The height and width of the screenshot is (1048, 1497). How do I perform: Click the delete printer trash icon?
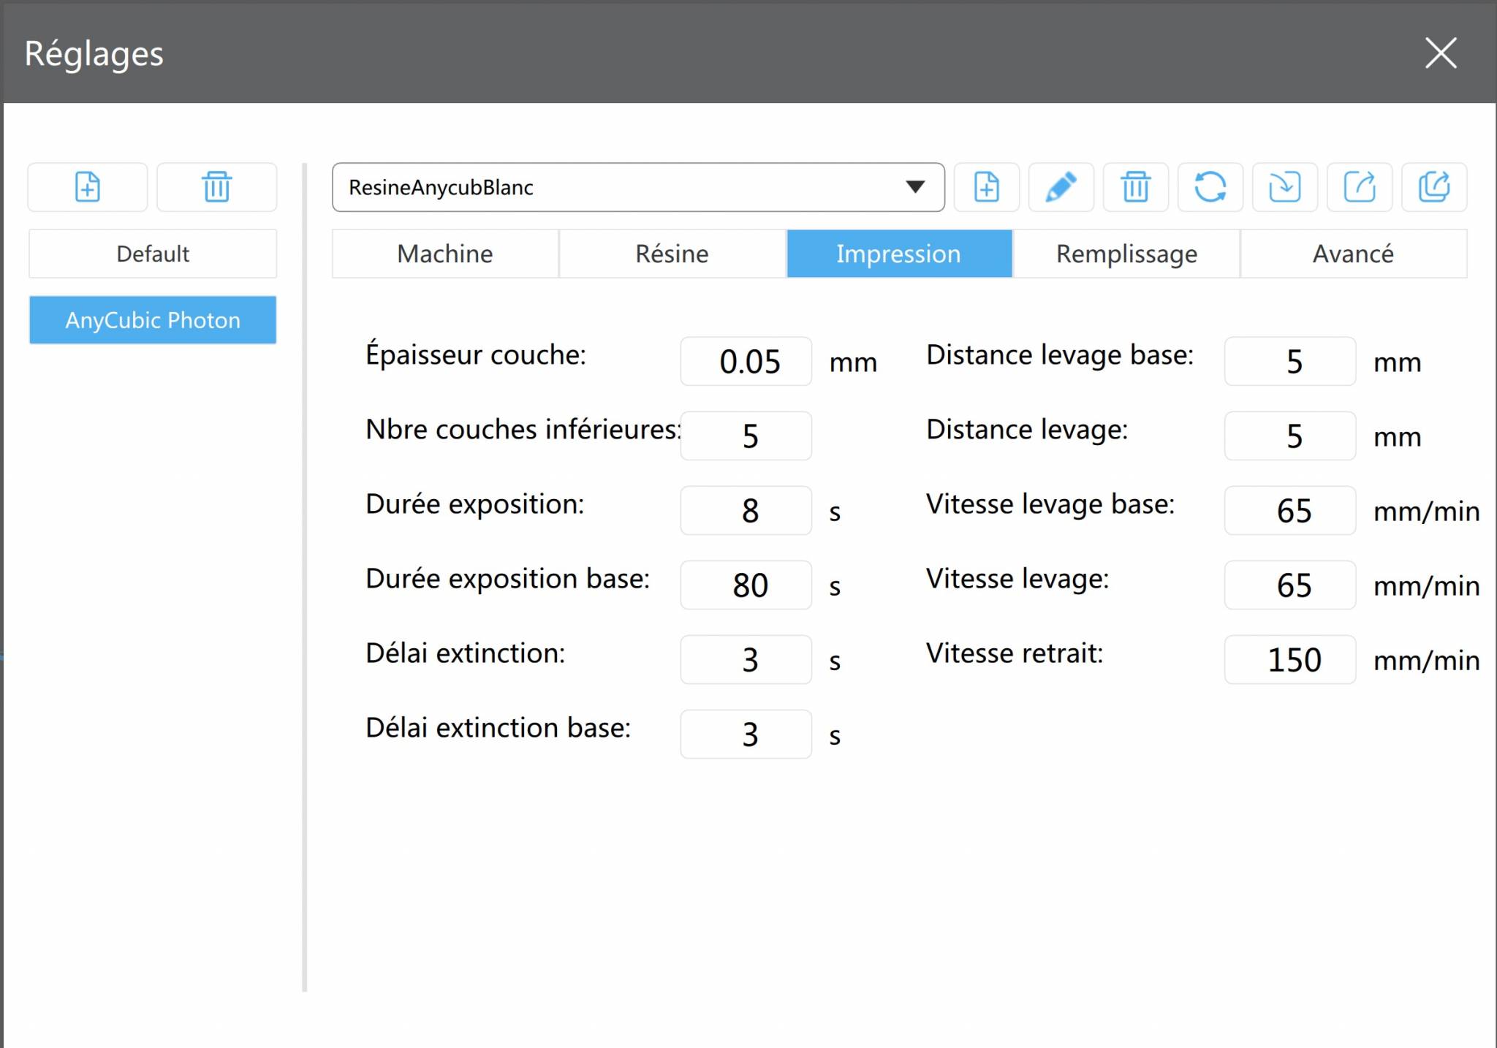(x=216, y=187)
